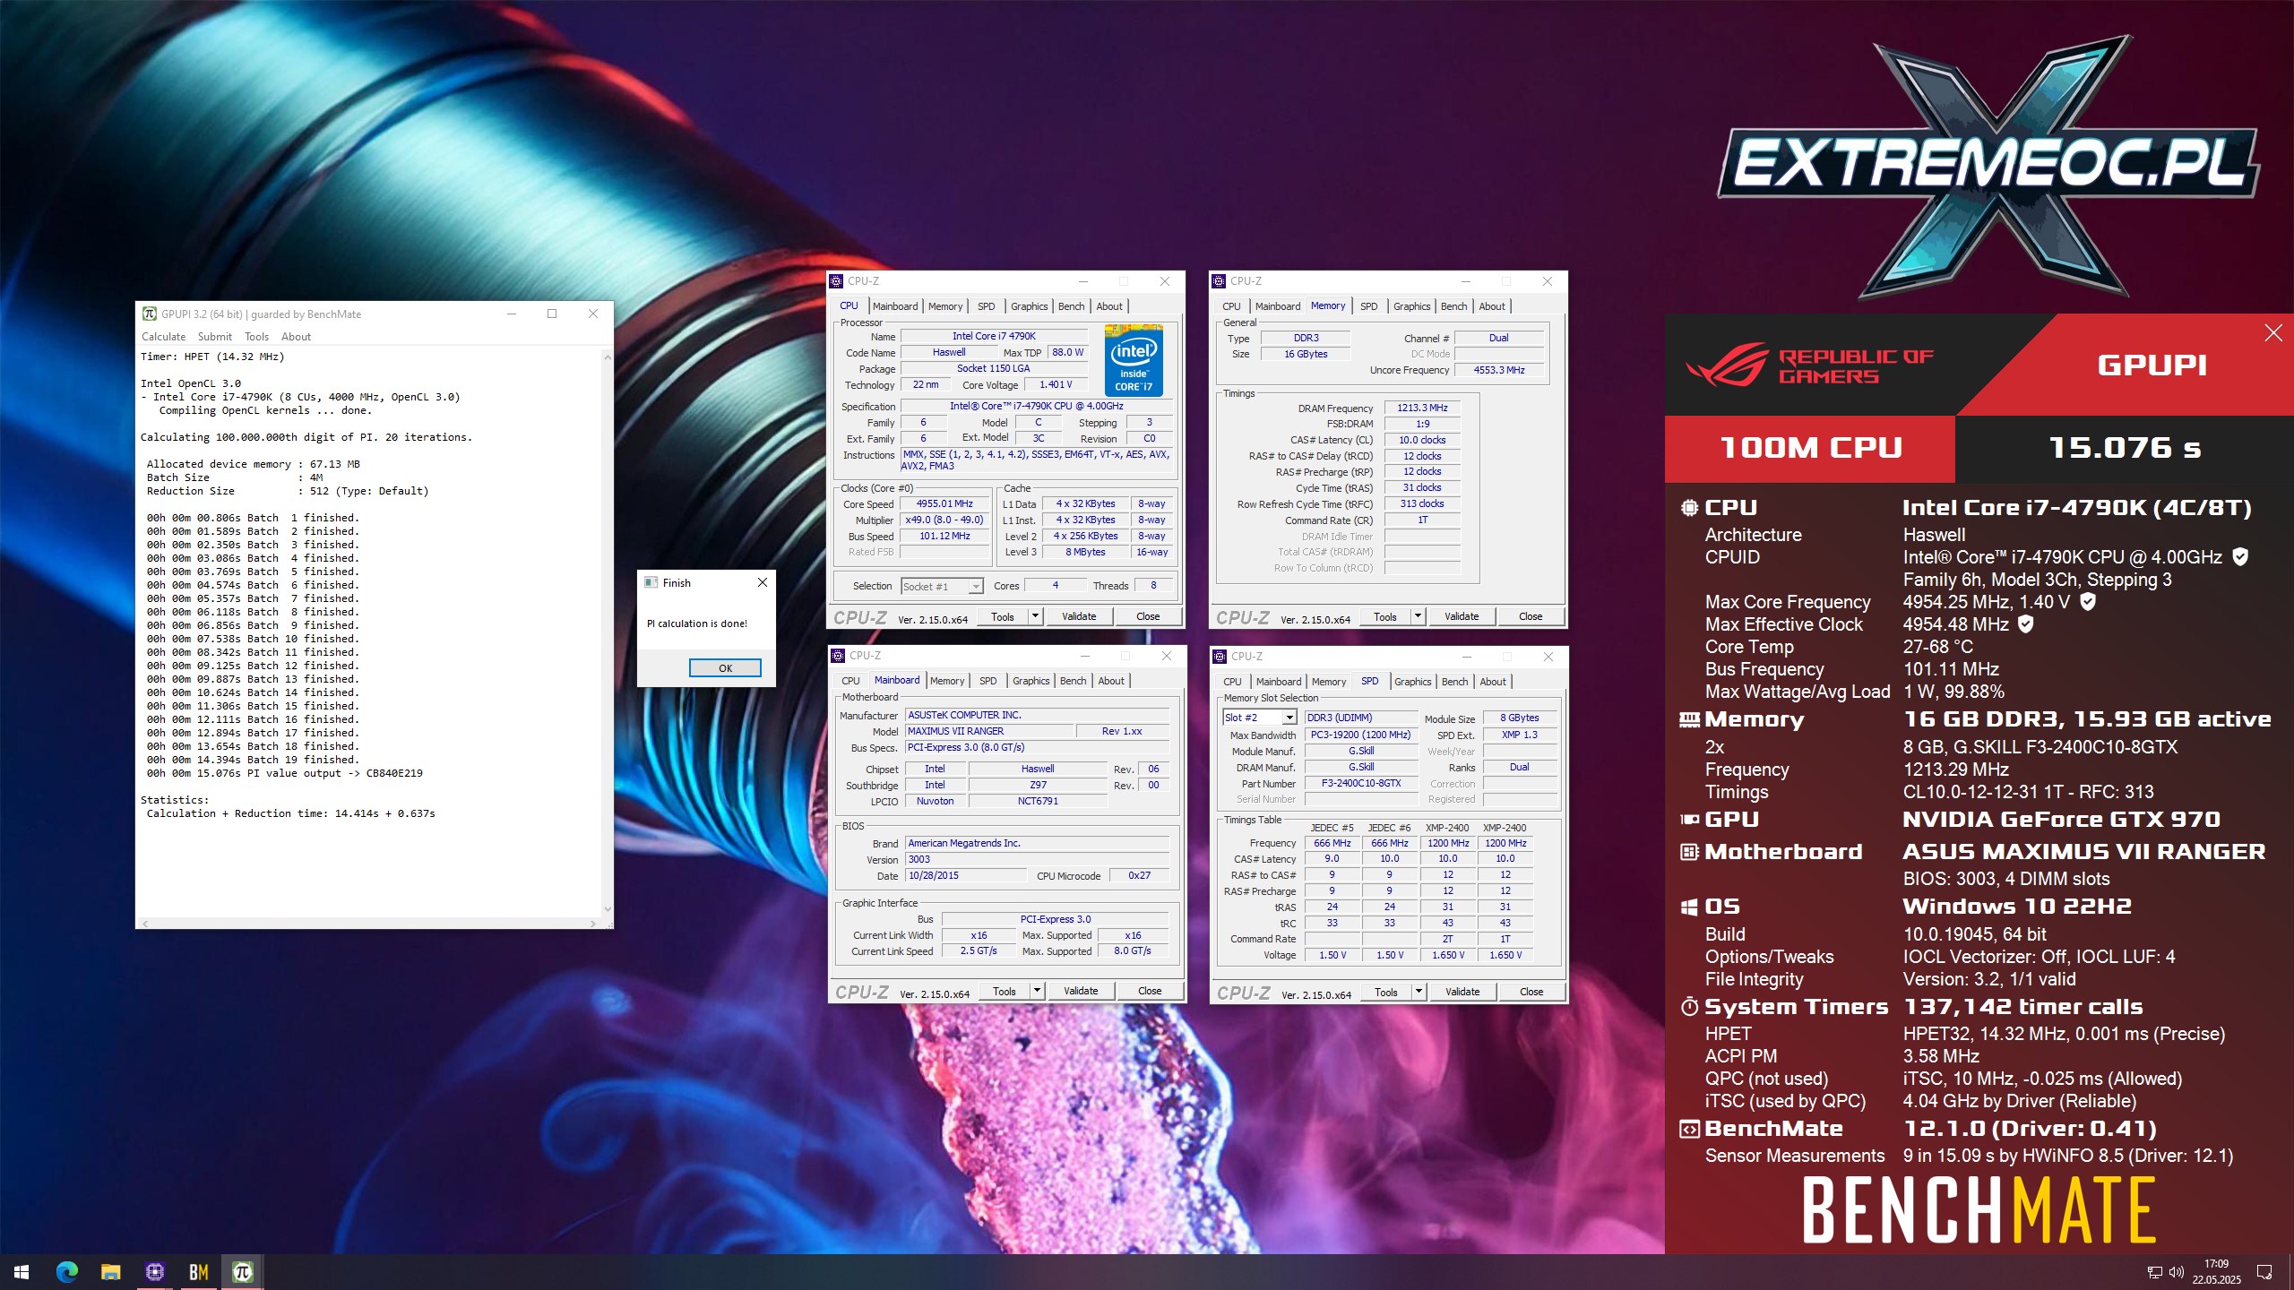This screenshot has height=1290, width=2294.
Task: Click the mainboard Model field MAXIMUS VII RANGER
Action: tap(989, 731)
